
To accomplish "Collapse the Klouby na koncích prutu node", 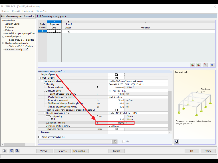I will (3, 43).
